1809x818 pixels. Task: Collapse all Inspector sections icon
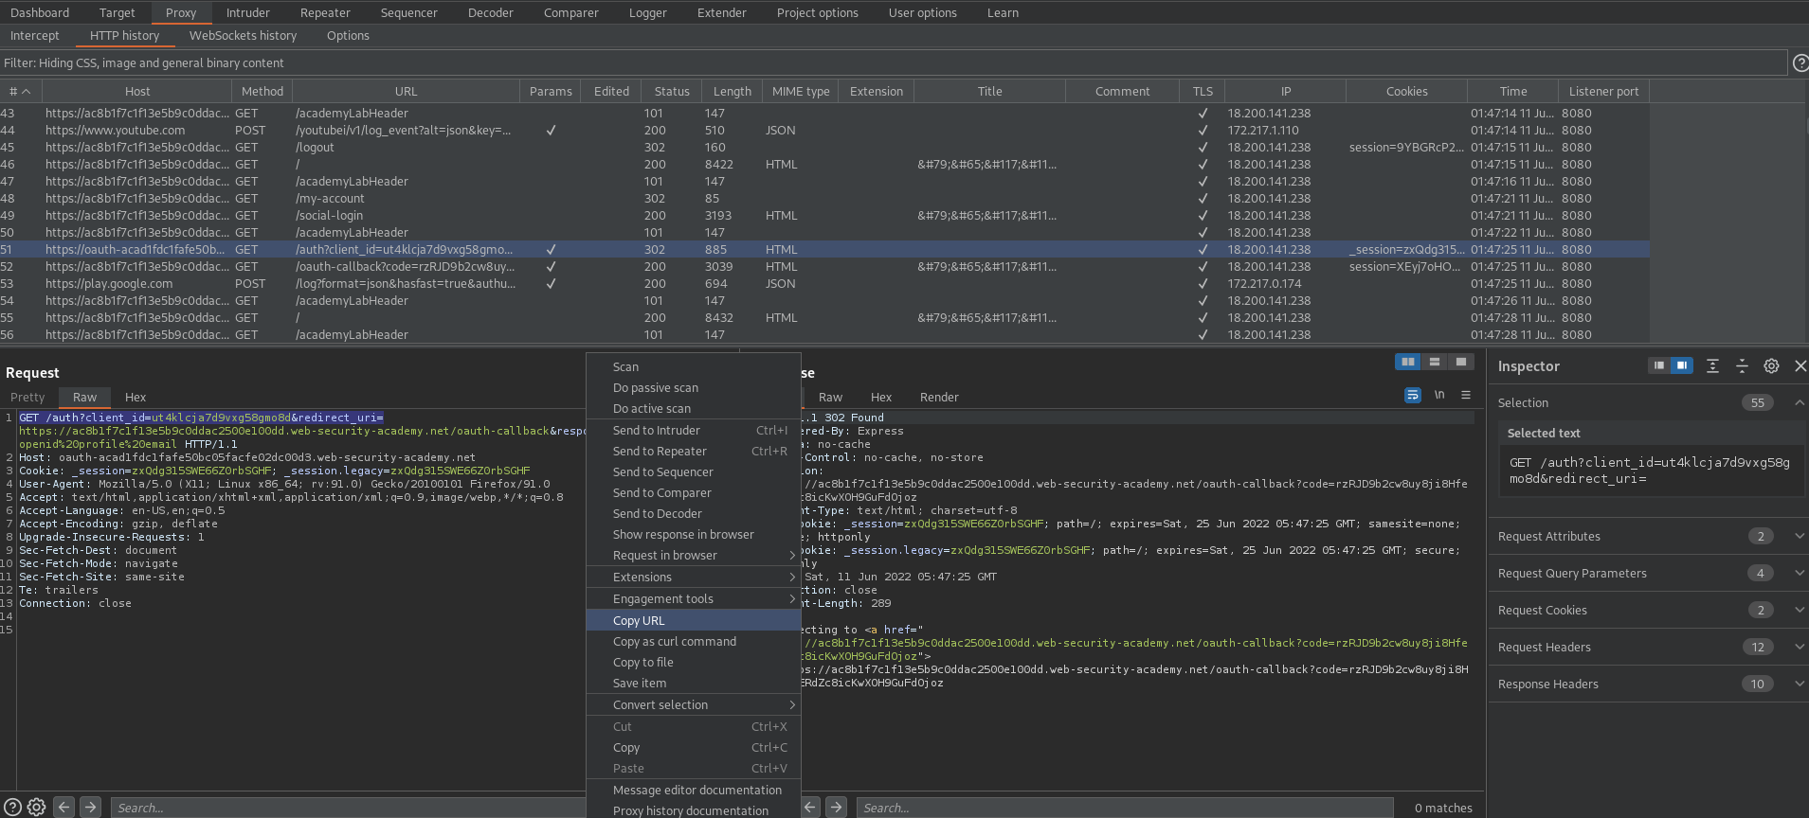pos(1742,365)
